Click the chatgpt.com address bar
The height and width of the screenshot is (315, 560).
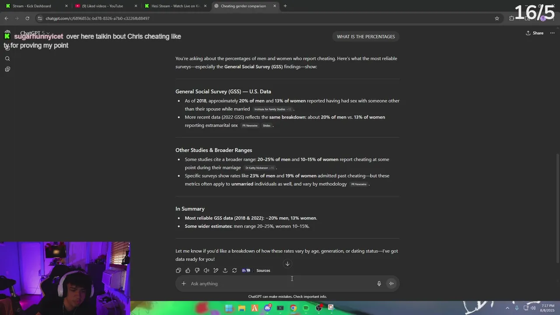click(262, 18)
